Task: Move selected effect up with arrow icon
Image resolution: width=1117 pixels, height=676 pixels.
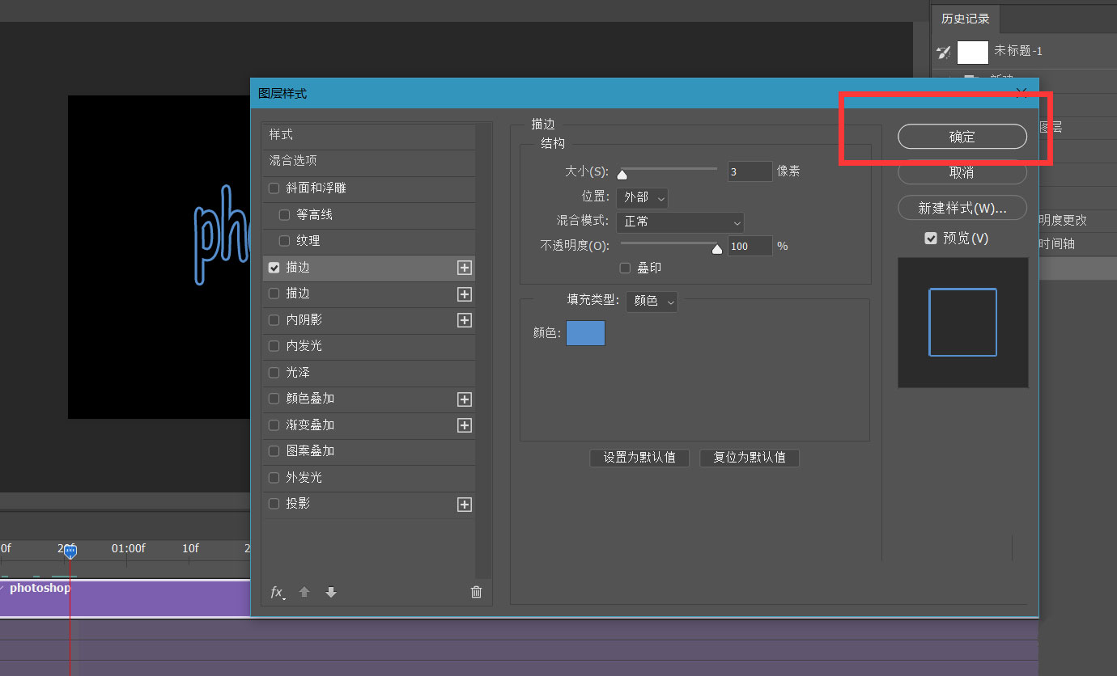Action: pos(304,592)
